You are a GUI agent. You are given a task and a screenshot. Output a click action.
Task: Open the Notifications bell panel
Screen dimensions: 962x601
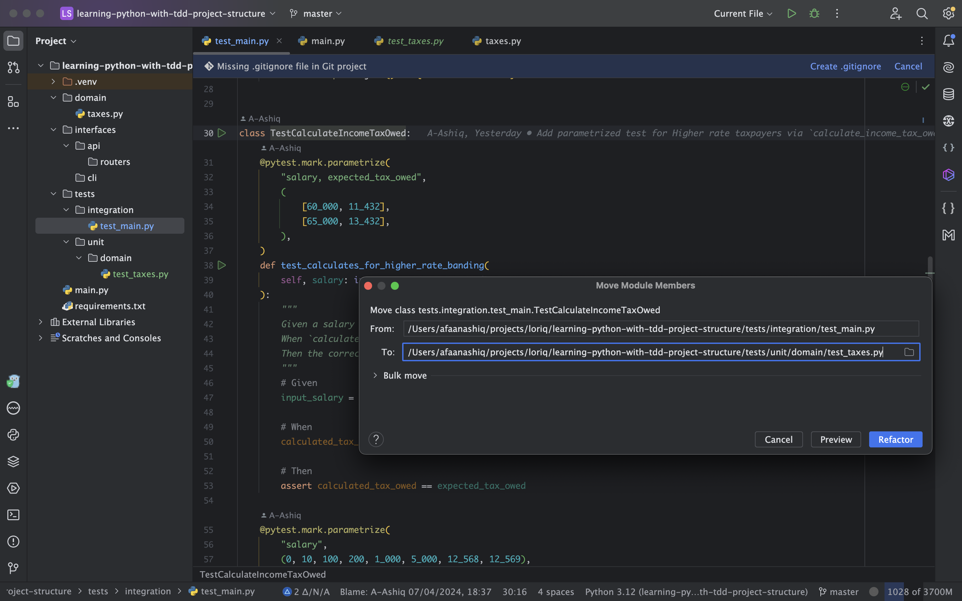point(949,40)
